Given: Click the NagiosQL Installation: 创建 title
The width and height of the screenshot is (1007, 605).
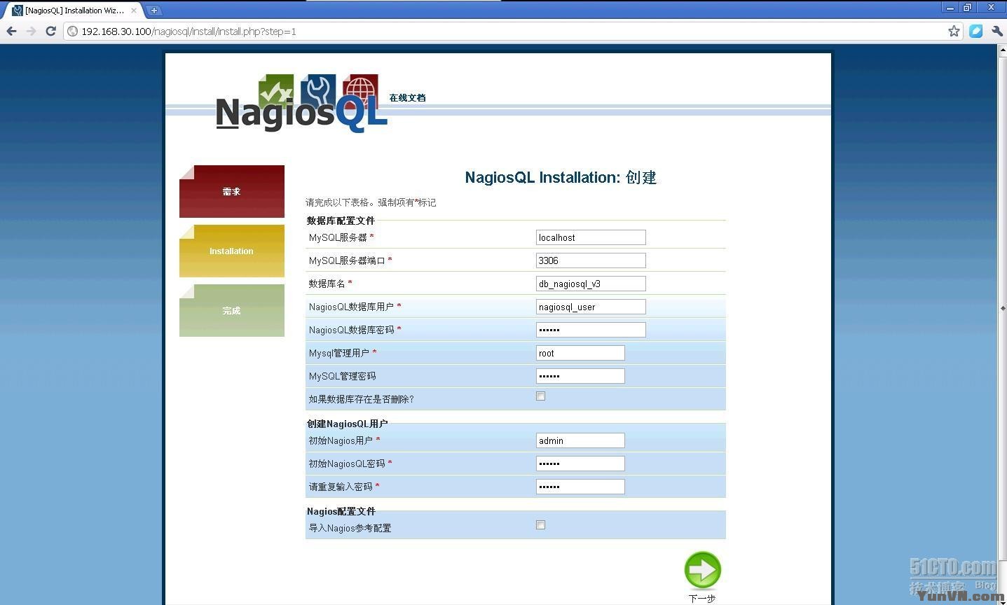Looking at the screenshot, I should 561,177.
